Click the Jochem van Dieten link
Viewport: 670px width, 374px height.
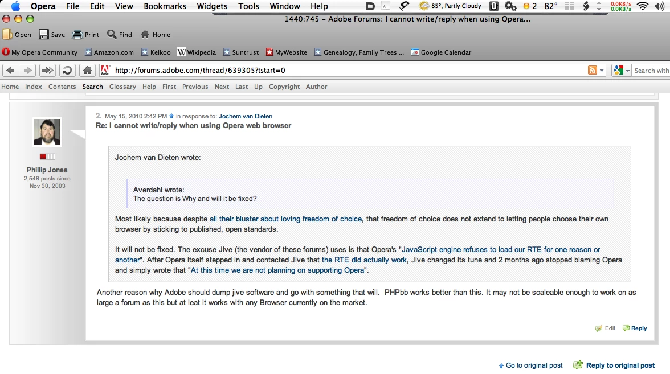245,116
